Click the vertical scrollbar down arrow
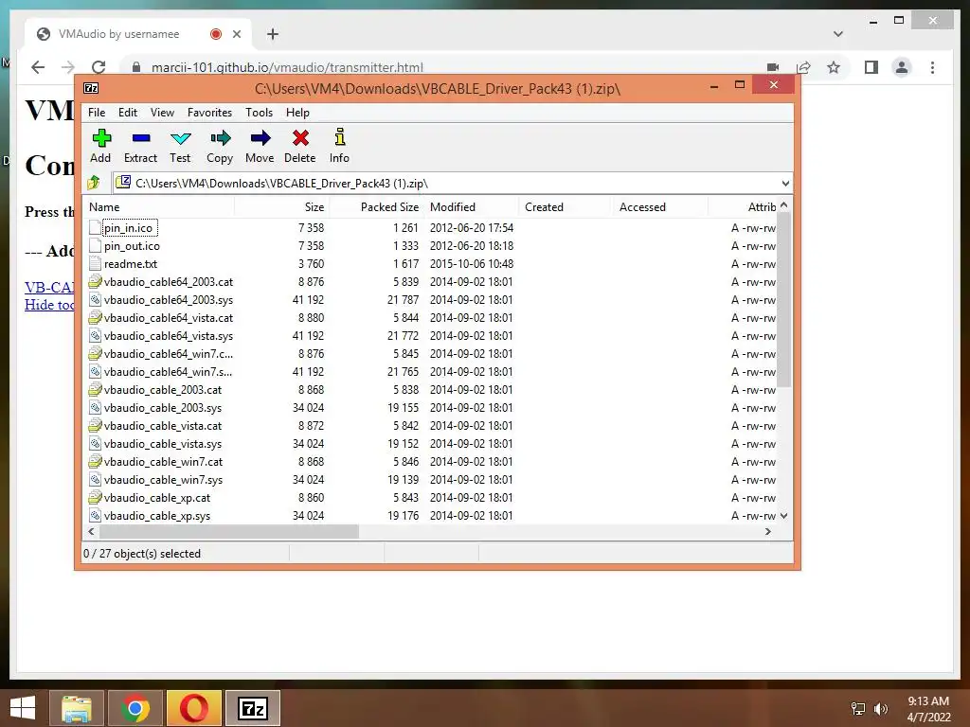Image resolution: width=970 pixels, height=727 pixels. pyautogui.click(x=783, y=516)
